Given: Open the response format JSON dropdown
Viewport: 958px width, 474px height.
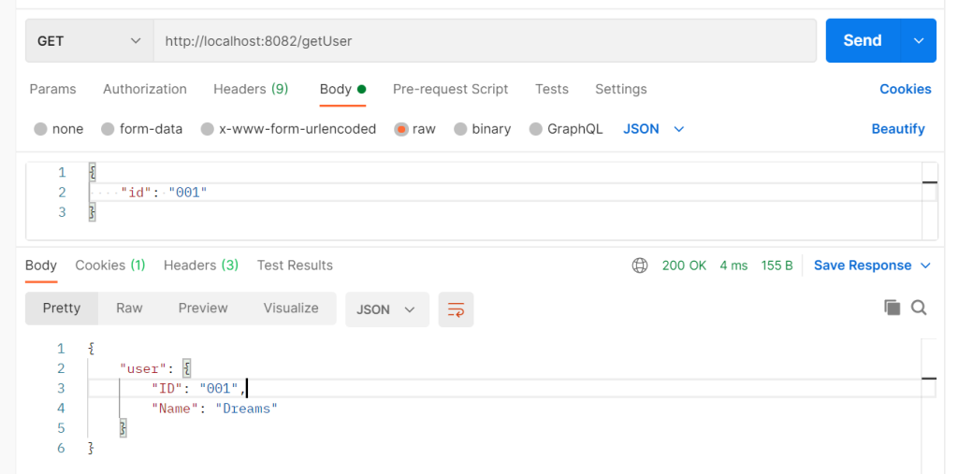Looking at the screenshot, I should click(386, 309).
